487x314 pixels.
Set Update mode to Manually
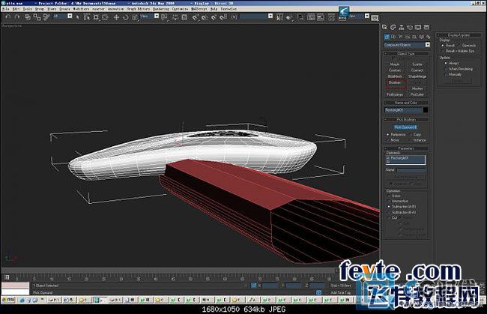pos(447,74)
